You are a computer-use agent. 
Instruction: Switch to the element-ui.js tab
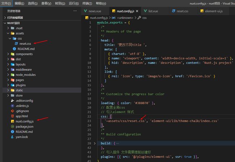coord(214,11)
